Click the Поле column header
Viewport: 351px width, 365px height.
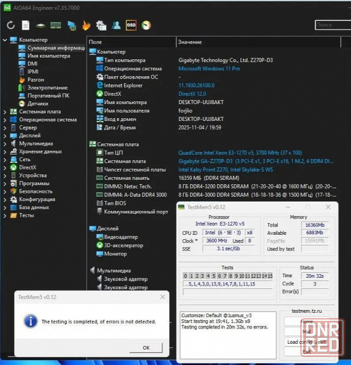(95, 42)
